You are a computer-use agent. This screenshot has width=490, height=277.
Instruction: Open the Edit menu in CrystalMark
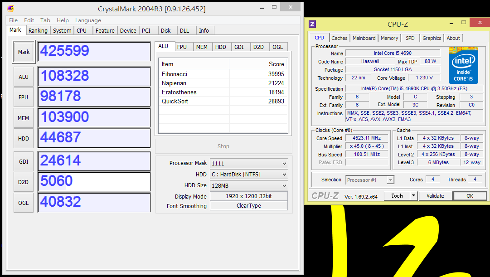tap(29, 20)
